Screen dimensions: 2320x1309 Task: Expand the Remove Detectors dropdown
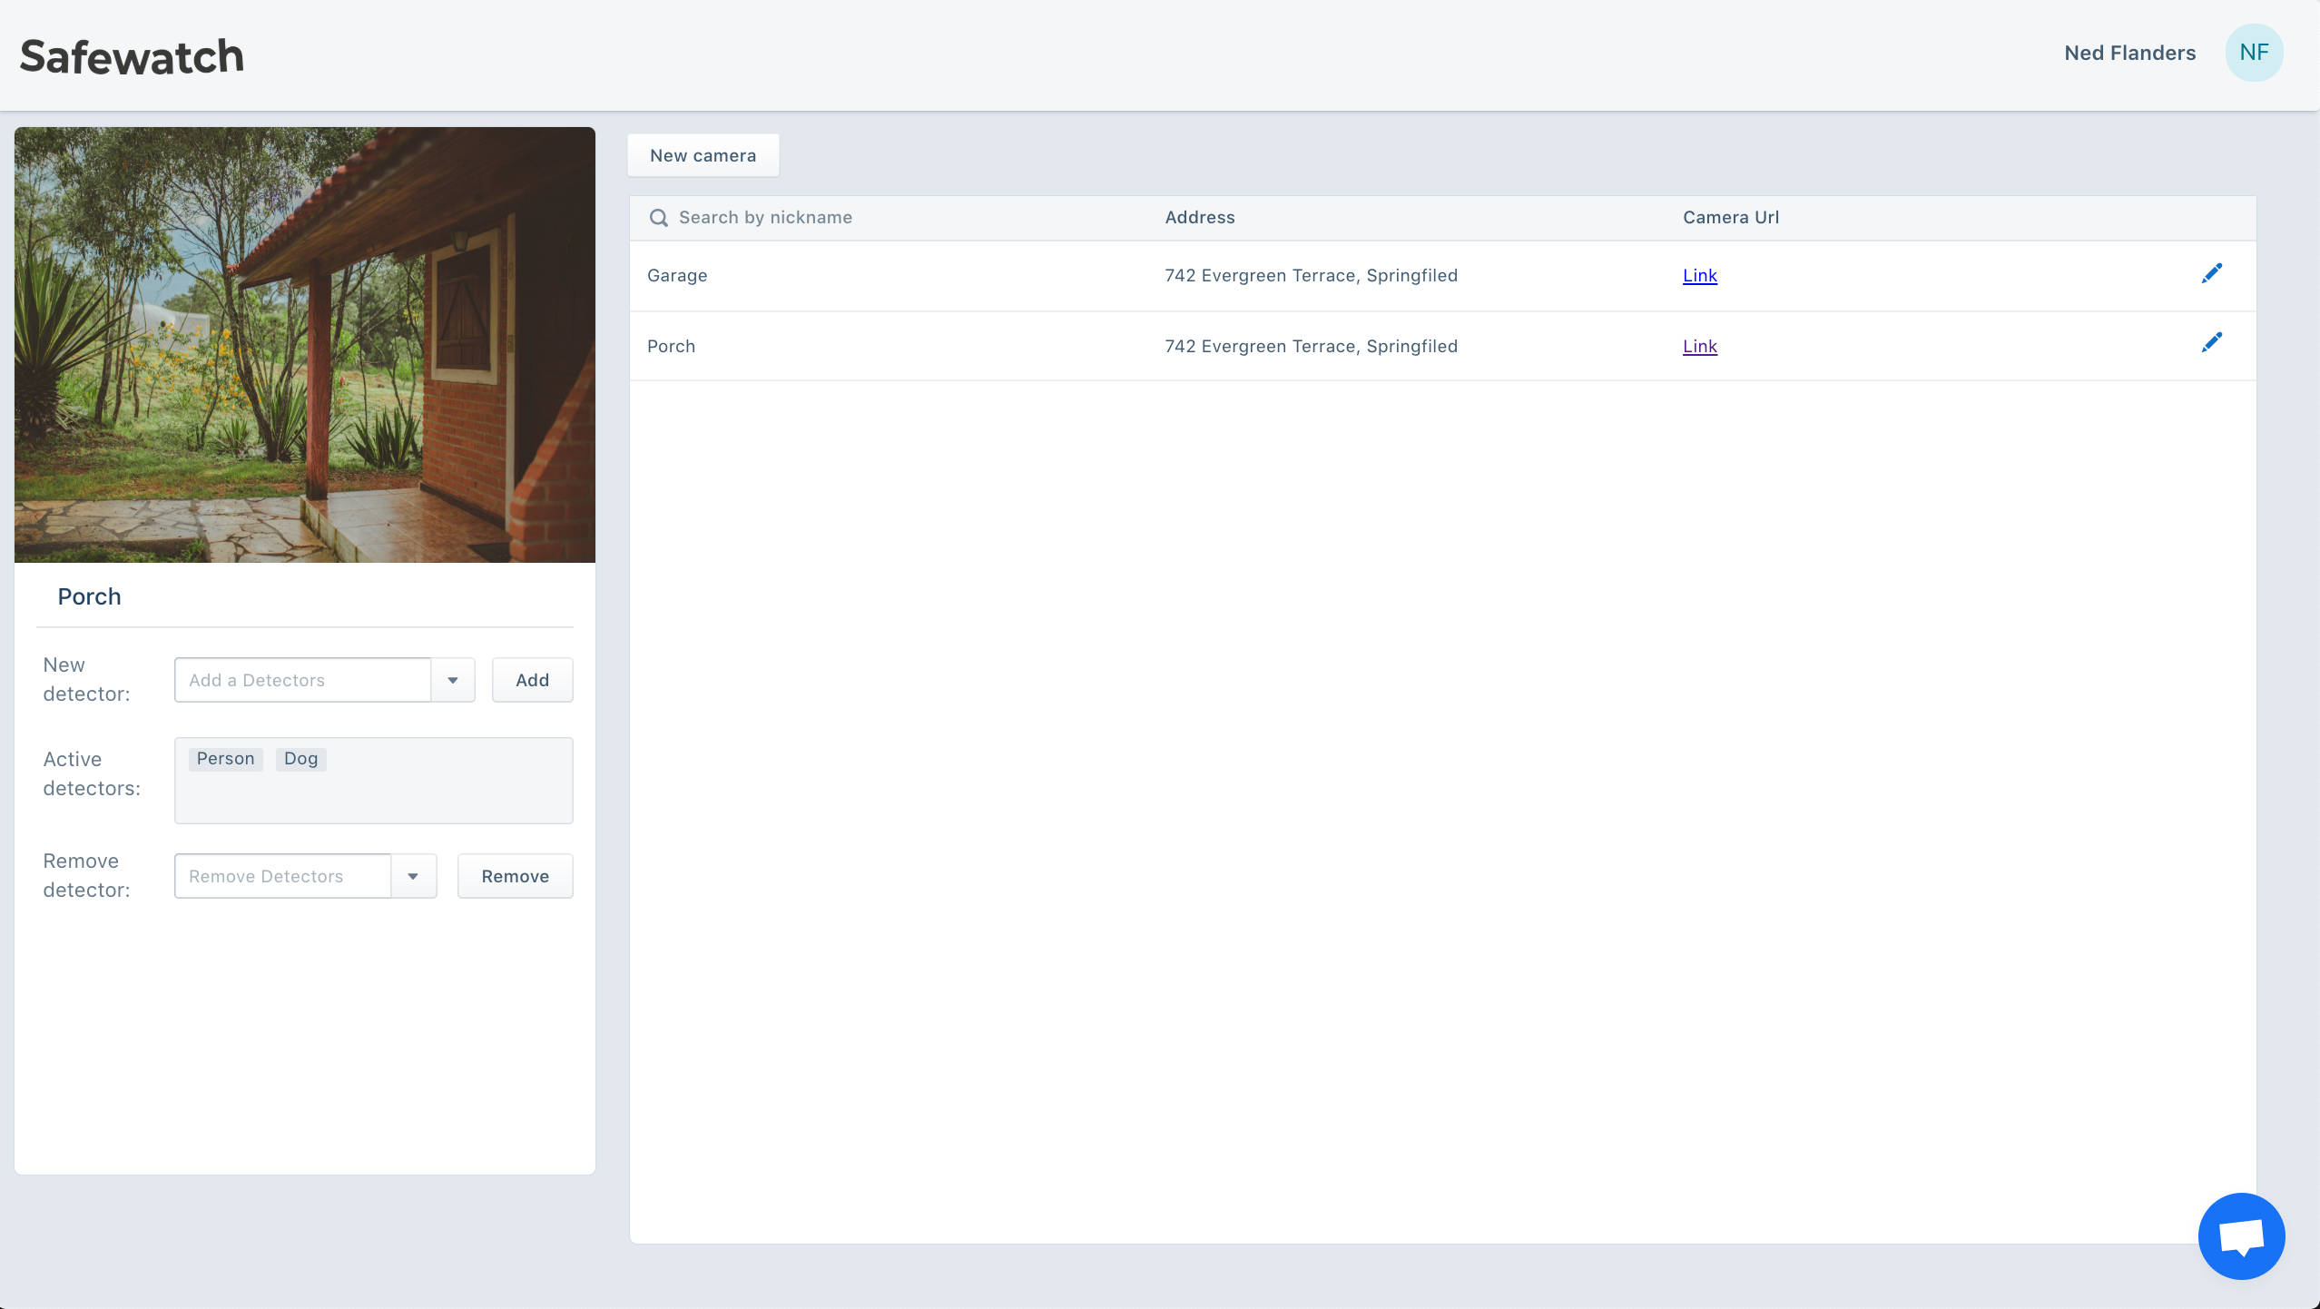[x=413, y=876]
